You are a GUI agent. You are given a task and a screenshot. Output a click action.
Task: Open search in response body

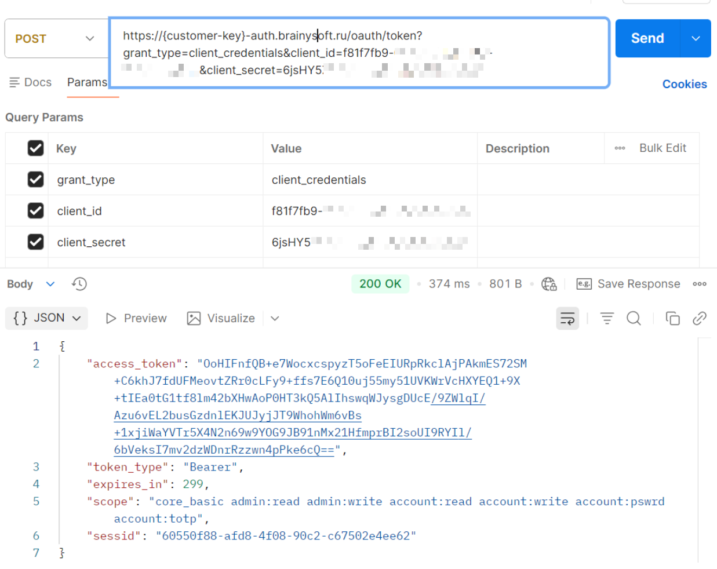coord(634,318)
